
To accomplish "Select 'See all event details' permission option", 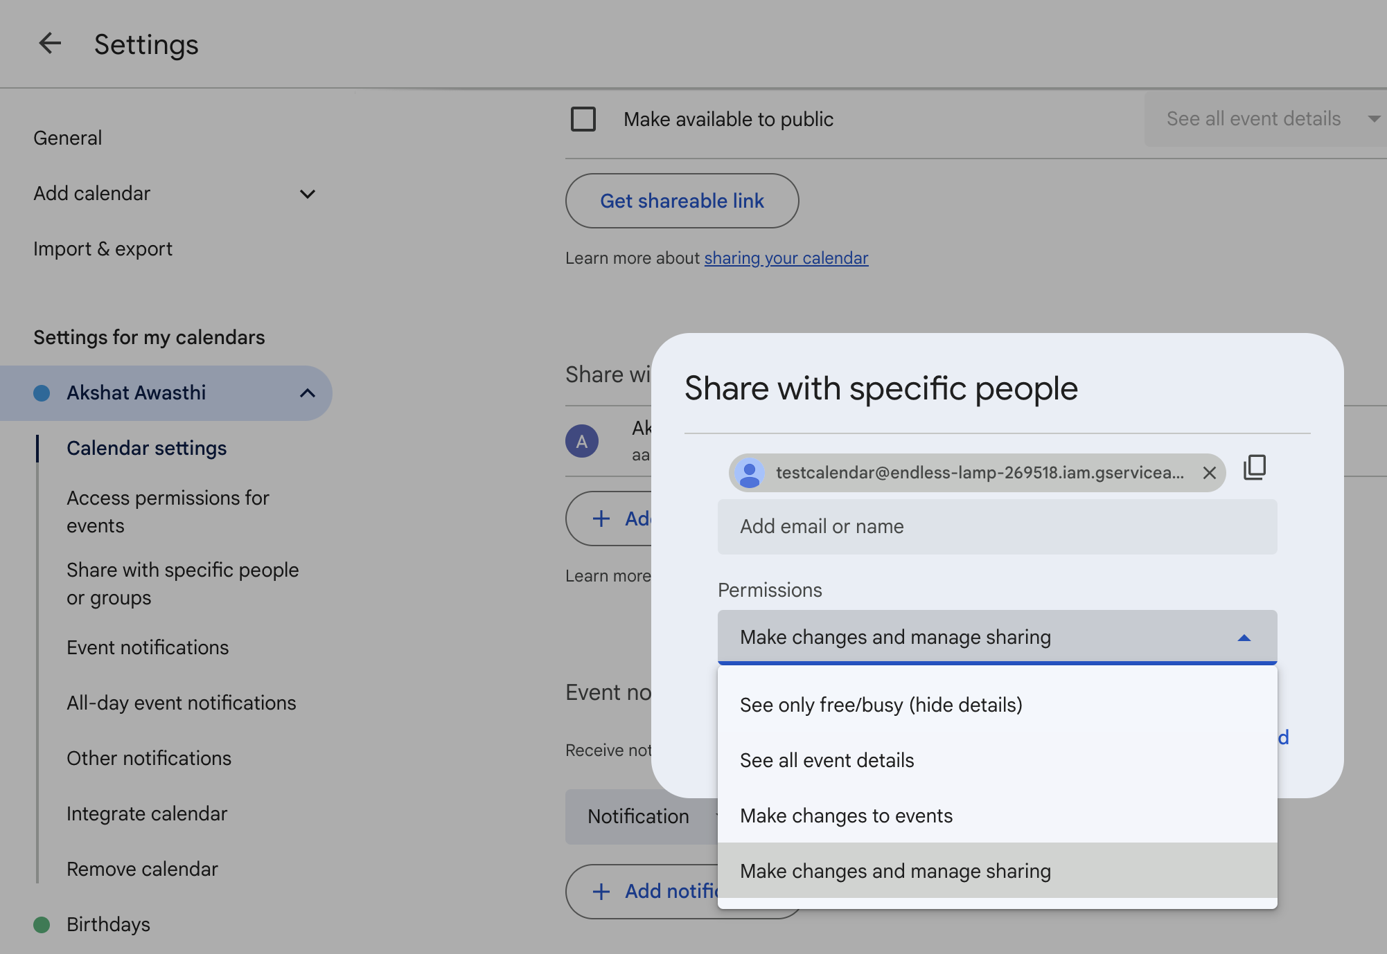I will click(997, 760).
